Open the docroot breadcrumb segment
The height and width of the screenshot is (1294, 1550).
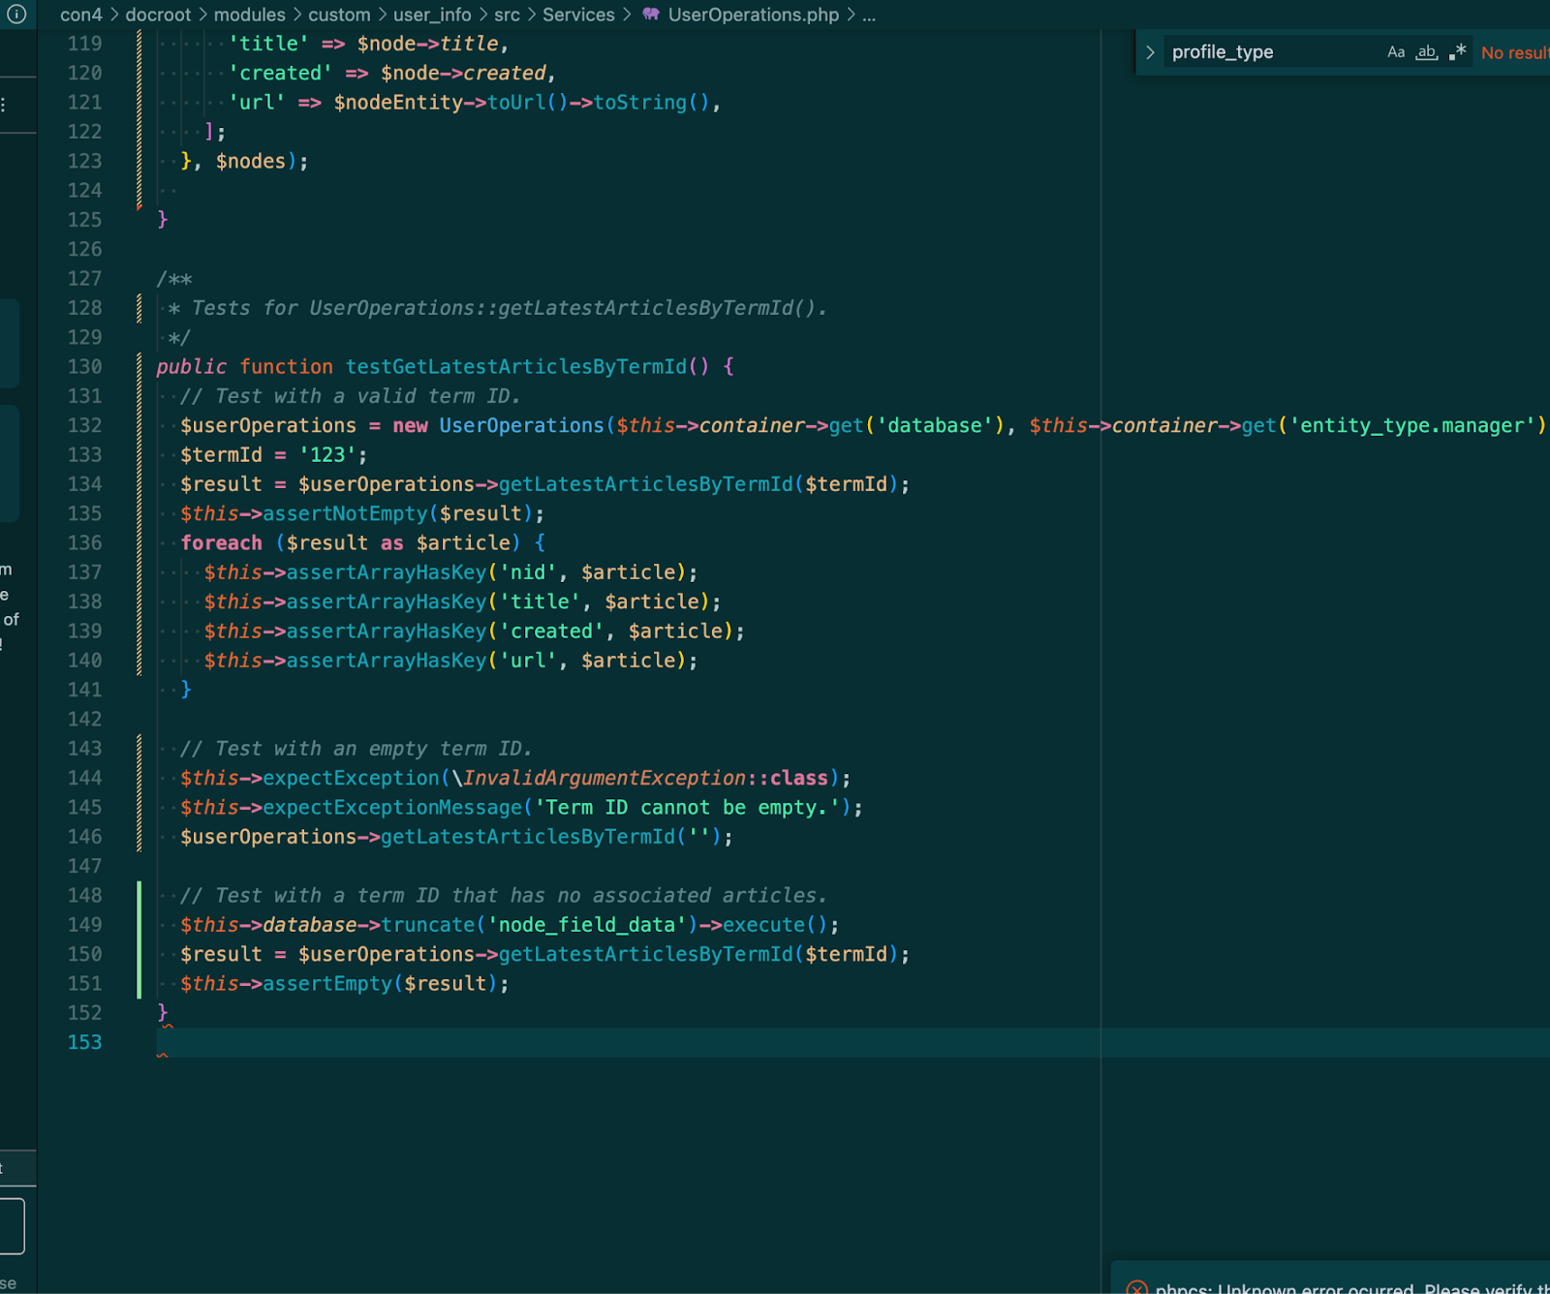click(158, 15)
